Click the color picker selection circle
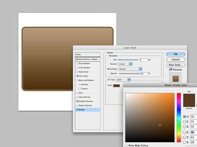197x147 pixels. click(x=160, y=125)
